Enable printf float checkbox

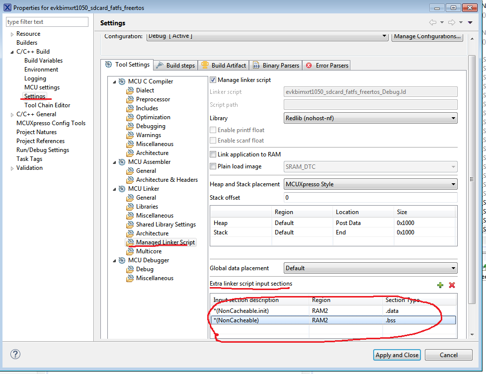coord(213,130)
